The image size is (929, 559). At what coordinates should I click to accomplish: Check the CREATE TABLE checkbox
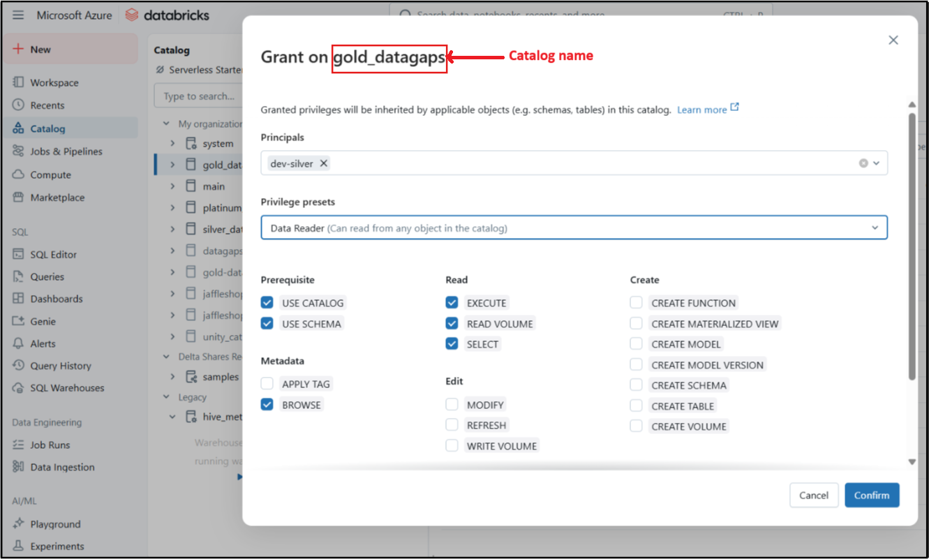point(637,405)
